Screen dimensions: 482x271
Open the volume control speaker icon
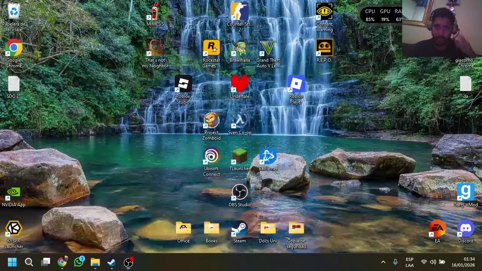[x=433, y=262]
